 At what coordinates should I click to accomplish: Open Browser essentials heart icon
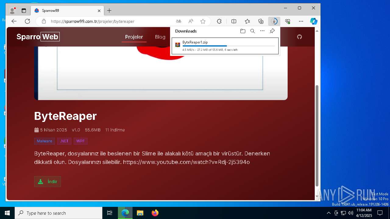coord(288,21)
